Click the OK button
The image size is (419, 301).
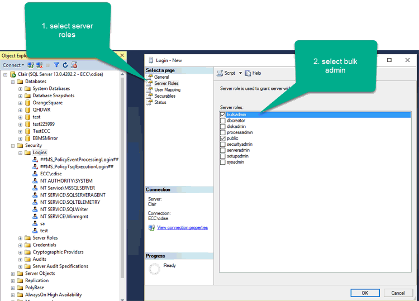point(365,293)
